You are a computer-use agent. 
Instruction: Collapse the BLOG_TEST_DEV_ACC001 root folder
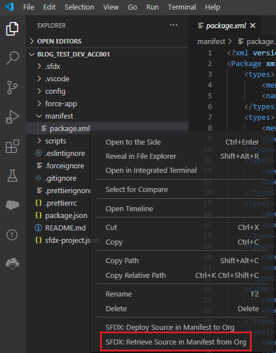click(107, 54)
